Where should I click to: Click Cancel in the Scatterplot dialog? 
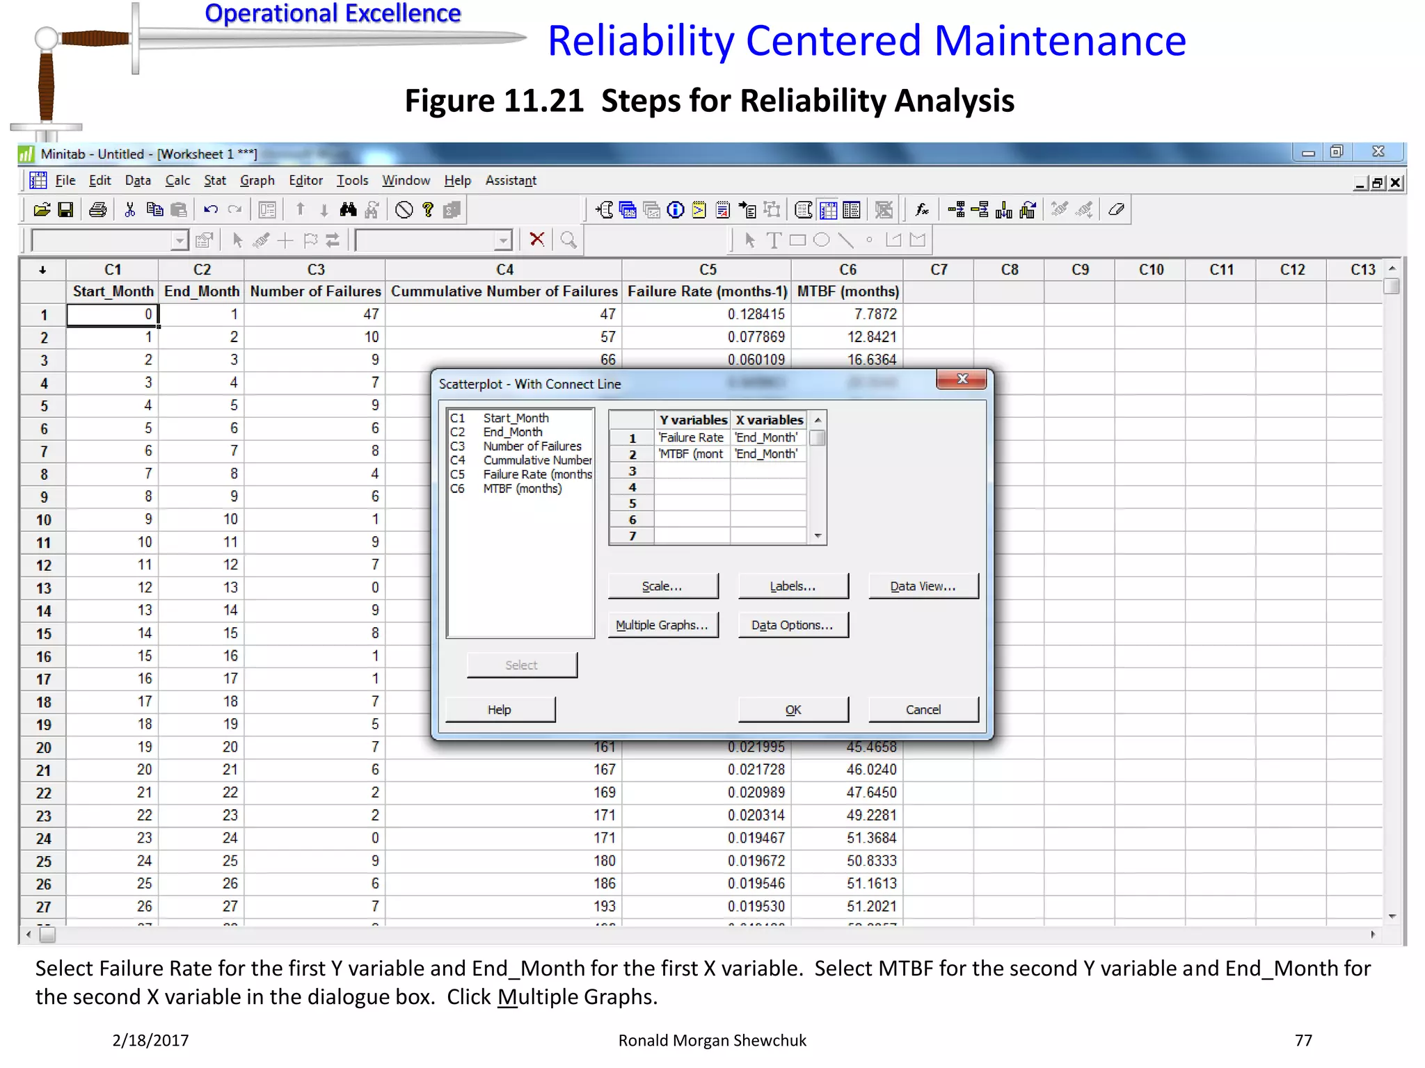click(923, 710)
